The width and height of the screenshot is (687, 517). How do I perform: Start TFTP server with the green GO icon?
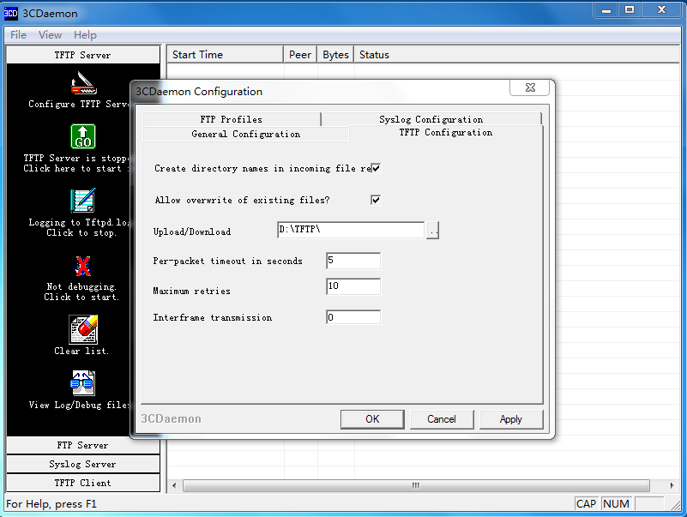(x=83, y=136)
